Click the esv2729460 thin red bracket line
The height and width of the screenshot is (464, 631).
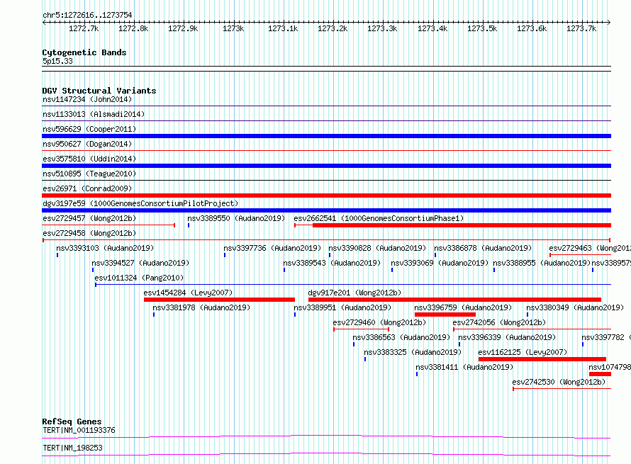point(362,329)
